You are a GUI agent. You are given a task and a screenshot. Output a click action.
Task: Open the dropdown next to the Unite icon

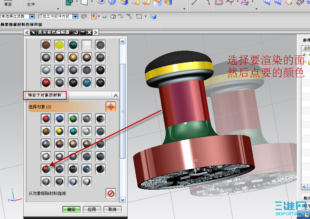click(x=77, y=2)
